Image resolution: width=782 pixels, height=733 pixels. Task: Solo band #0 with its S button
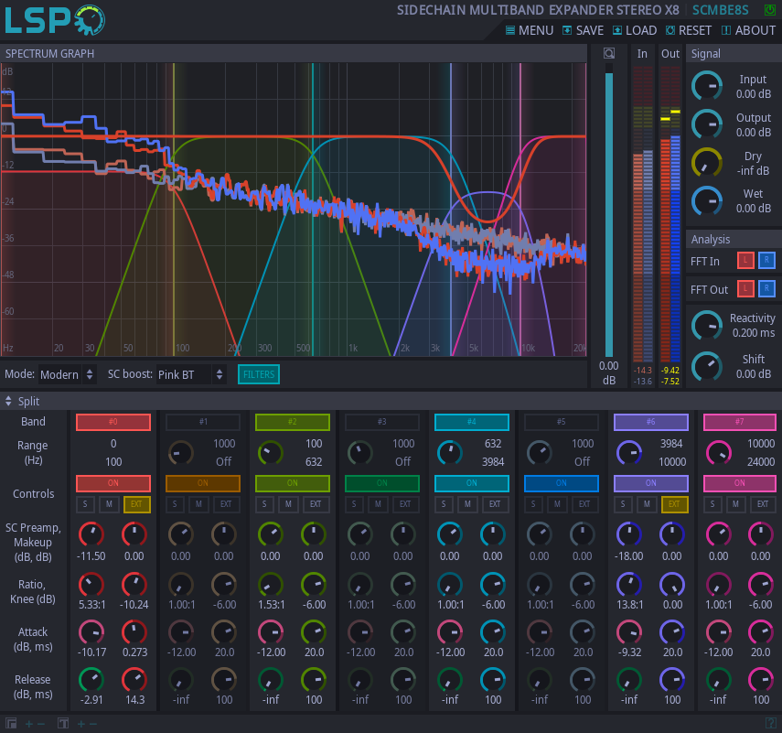(85, 504)
